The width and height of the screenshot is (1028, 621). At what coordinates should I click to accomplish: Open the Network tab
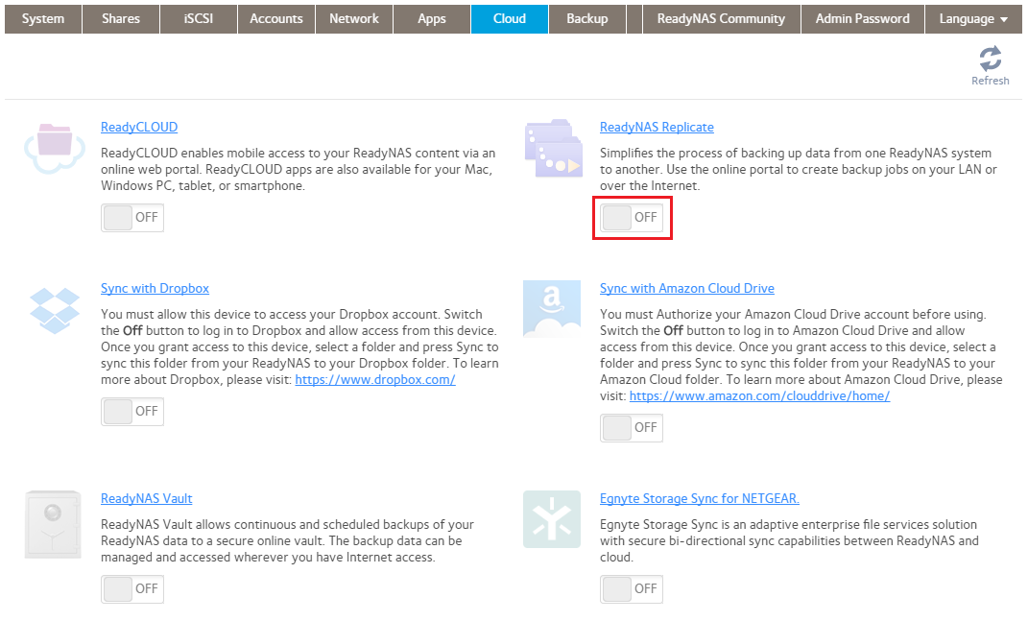[354, 19]
